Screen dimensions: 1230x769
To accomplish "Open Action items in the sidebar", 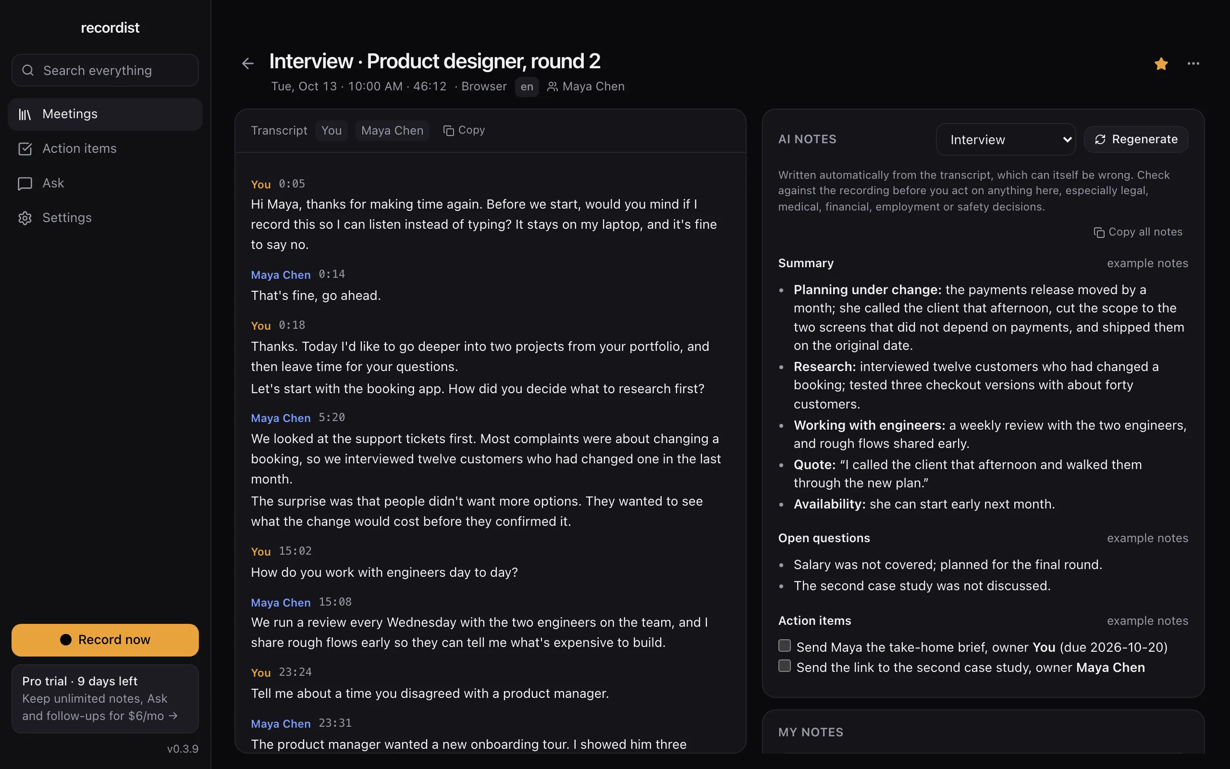I will coord(105,149).
